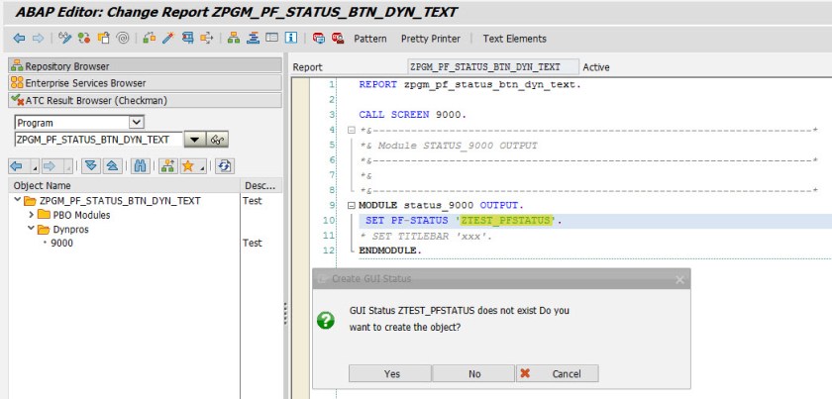The width and height of the screenshot is (832, 399).
Task: Select the PBO Modules folder
Action: [x=81, y=215]
